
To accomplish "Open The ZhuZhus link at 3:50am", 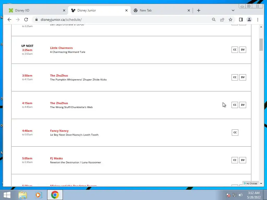I will click(59, 76).
